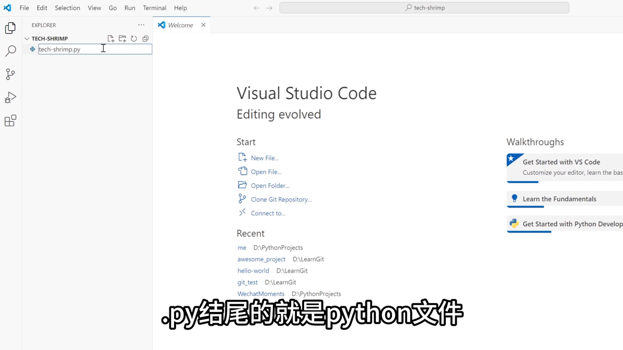Open the Edit menu
623x350 pixels.
[42, 8]
